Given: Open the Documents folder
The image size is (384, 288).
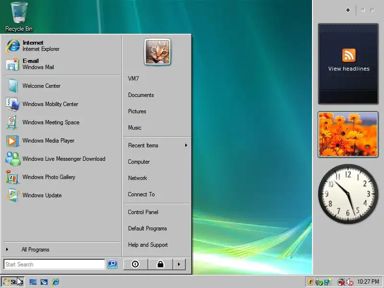Looking at the screenshot, I should [x=157, y=95].
